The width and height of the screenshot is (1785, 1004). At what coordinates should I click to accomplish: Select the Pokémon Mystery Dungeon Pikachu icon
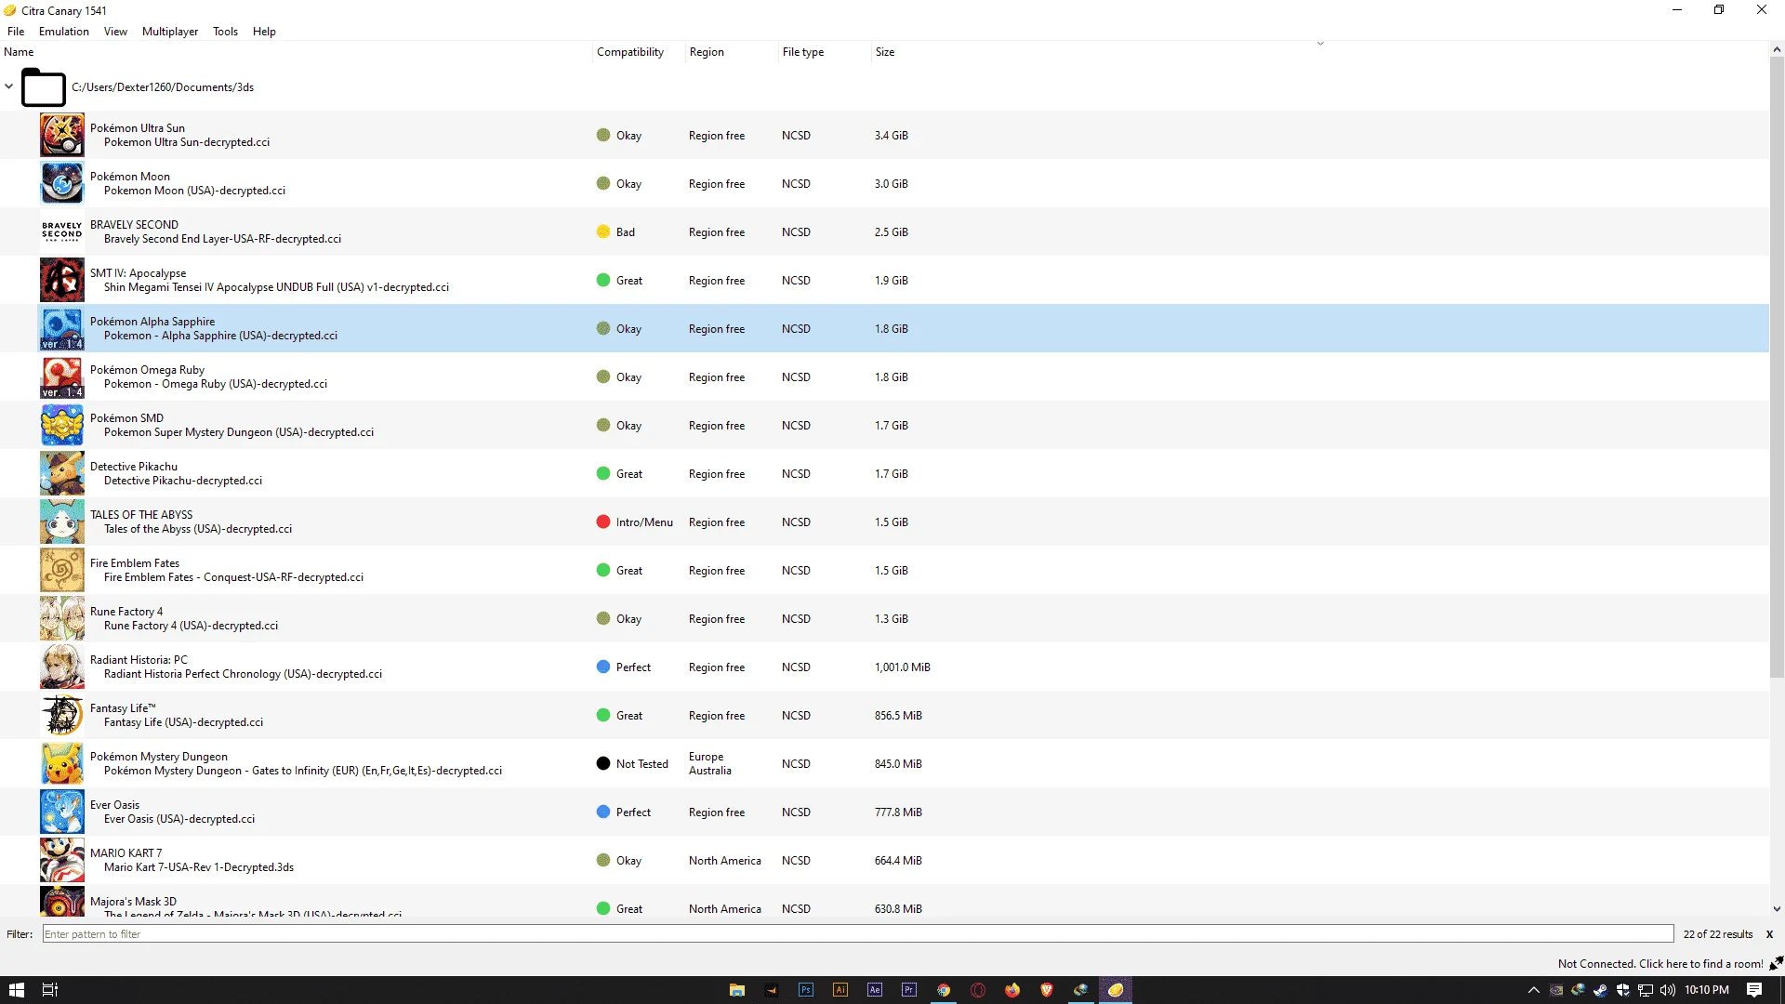(61, 763)
